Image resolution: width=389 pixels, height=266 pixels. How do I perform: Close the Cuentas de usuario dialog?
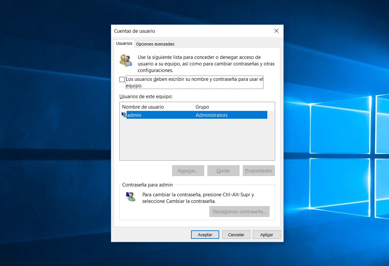276,31
